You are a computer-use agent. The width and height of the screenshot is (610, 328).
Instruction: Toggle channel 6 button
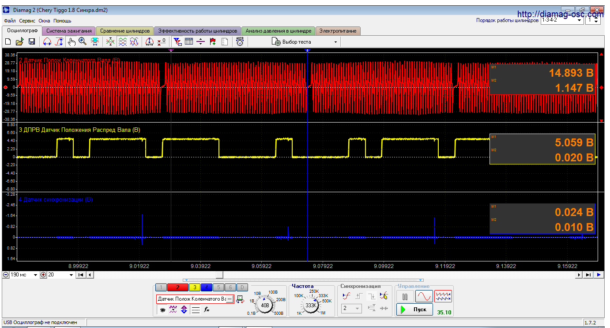pos(230,287)
